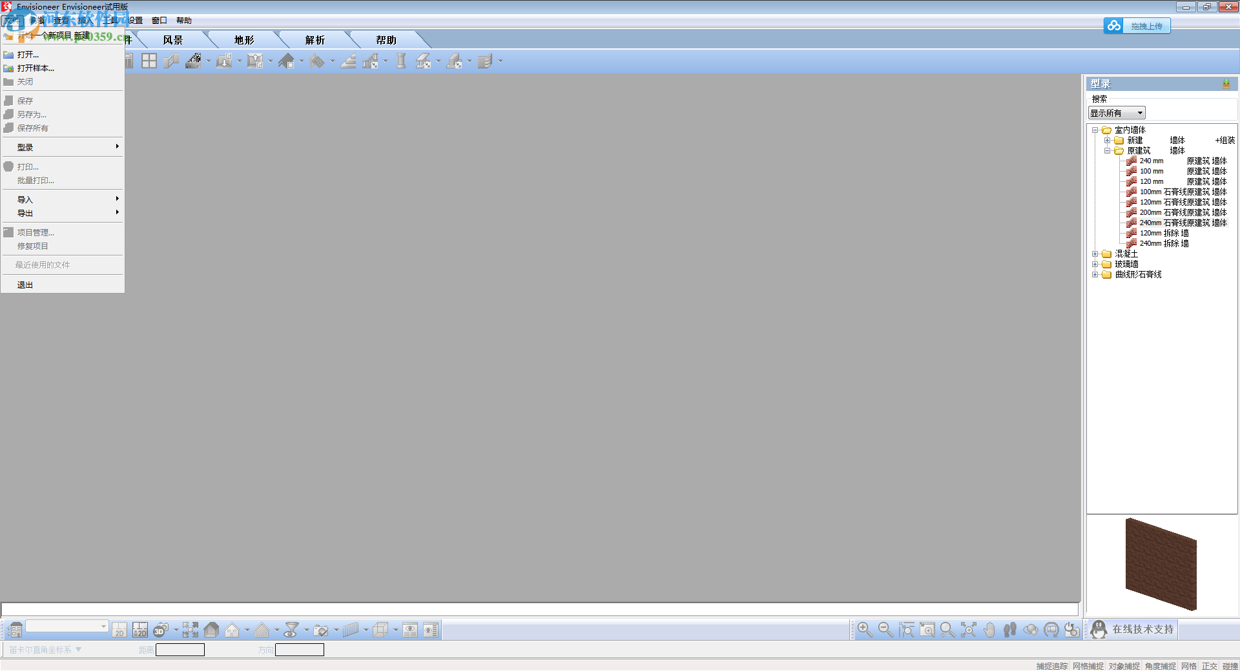Click the cloud upload icon

[1113, 26]
